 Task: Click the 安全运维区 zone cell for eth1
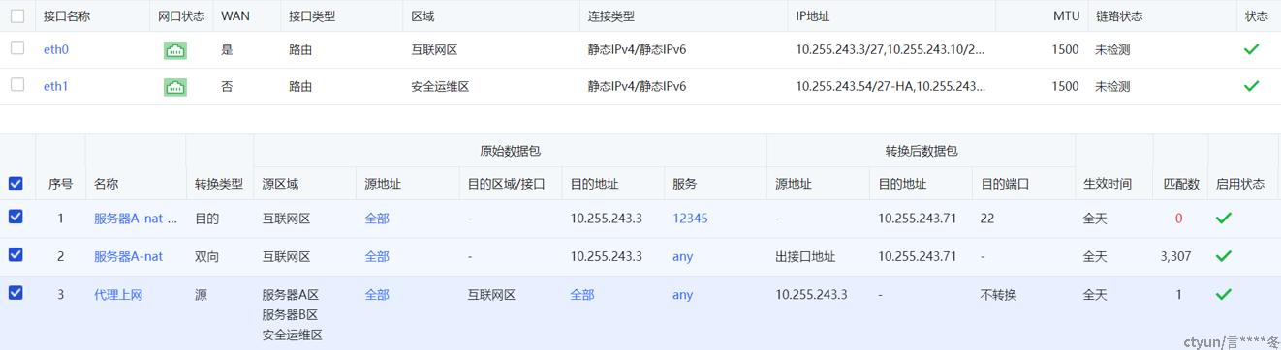click(x=440, y=86)
